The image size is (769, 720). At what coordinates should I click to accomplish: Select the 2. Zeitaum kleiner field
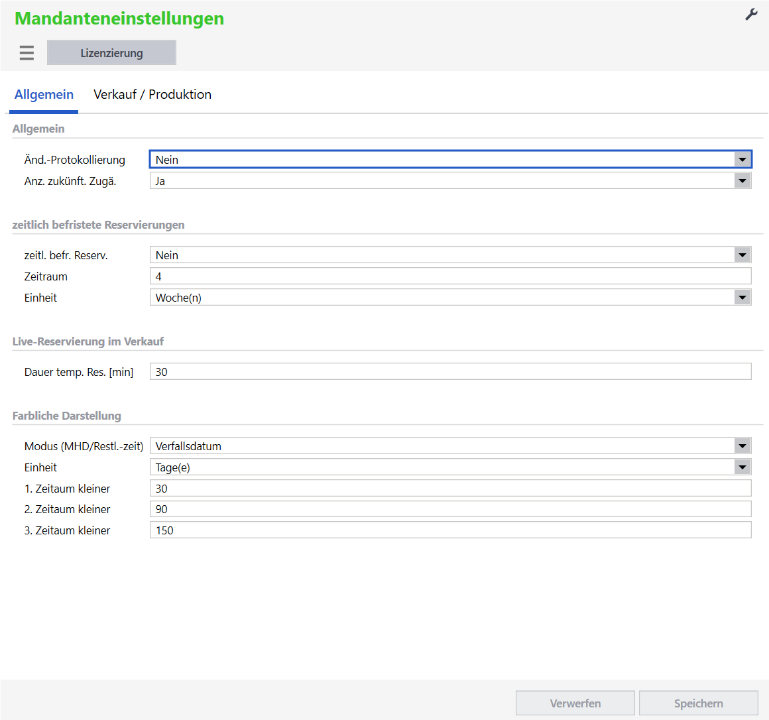pyautogui.click(x=450, y=509)
